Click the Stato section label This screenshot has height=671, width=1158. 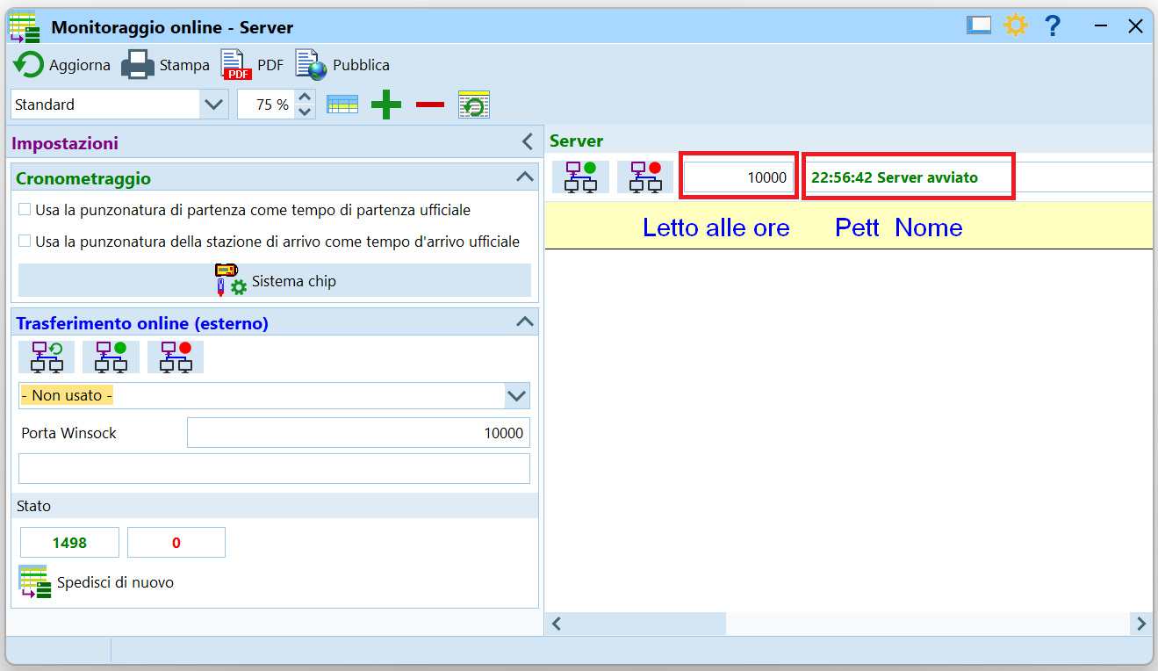click(33, 506)
